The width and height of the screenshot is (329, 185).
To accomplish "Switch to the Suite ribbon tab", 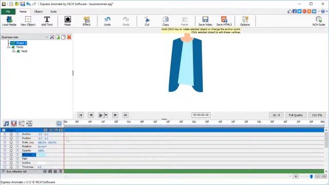I will coord(53,11).
